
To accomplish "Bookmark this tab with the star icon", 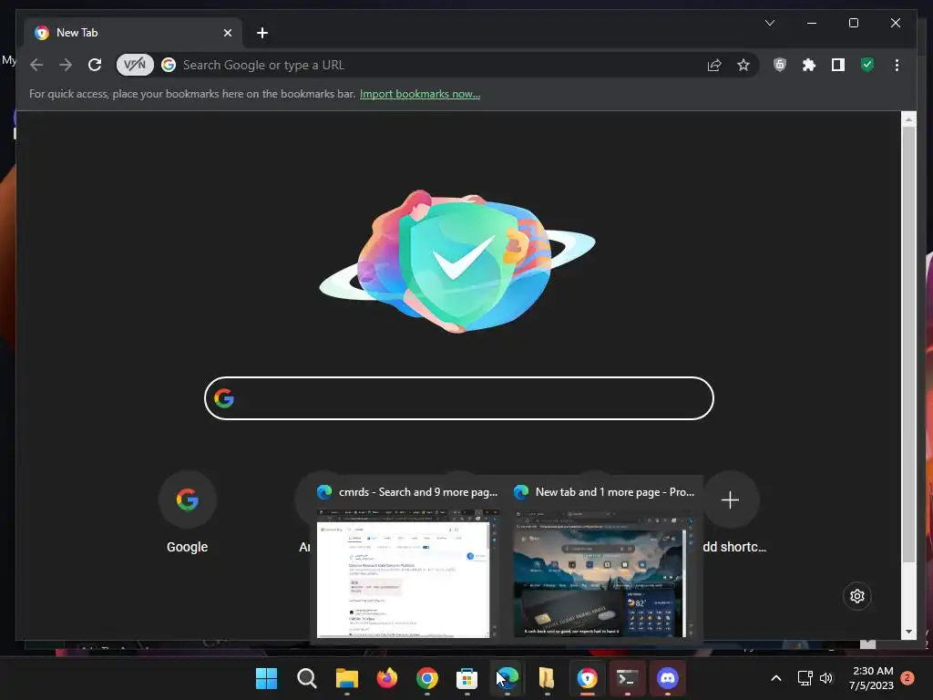I will coord(743,65).
